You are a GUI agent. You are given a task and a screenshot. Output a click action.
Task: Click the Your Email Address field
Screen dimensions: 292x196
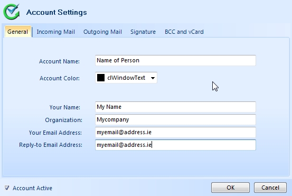(175, 132)
